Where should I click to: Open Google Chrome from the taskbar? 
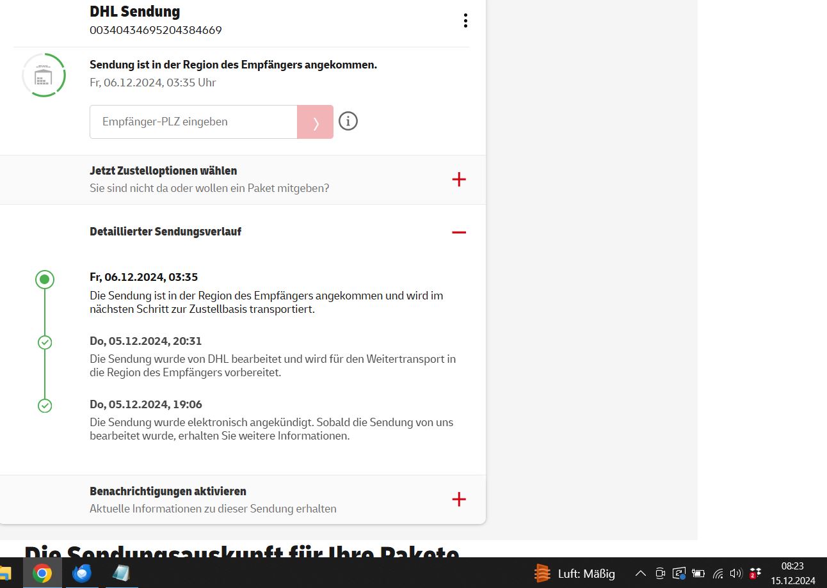(x=42, y=573)
